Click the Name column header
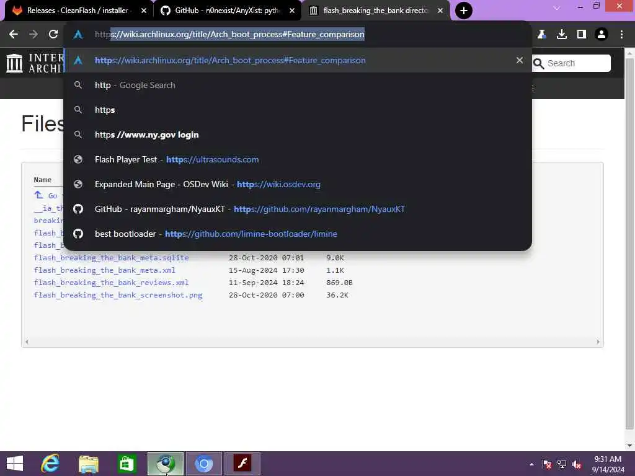This screenshot has height=476, width=635. [43, 180]
